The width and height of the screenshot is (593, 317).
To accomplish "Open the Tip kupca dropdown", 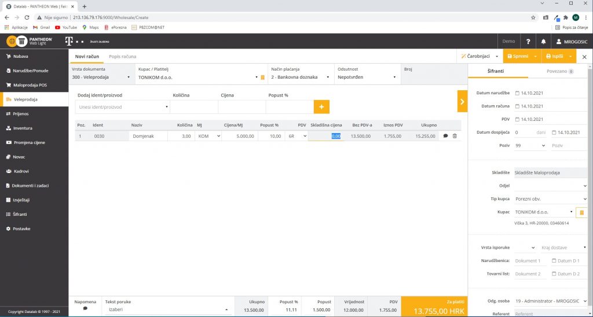I will (x=550, y=199).
